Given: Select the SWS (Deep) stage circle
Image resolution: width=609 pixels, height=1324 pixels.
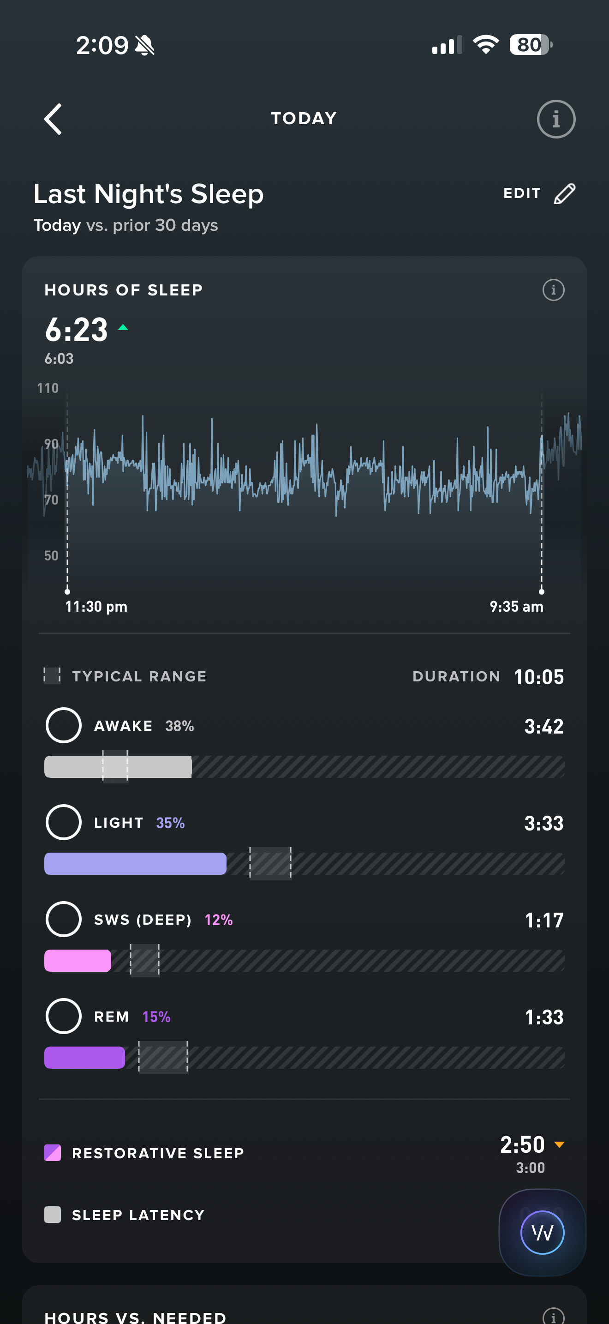Looking at the screenshot, I should [64, 919].
